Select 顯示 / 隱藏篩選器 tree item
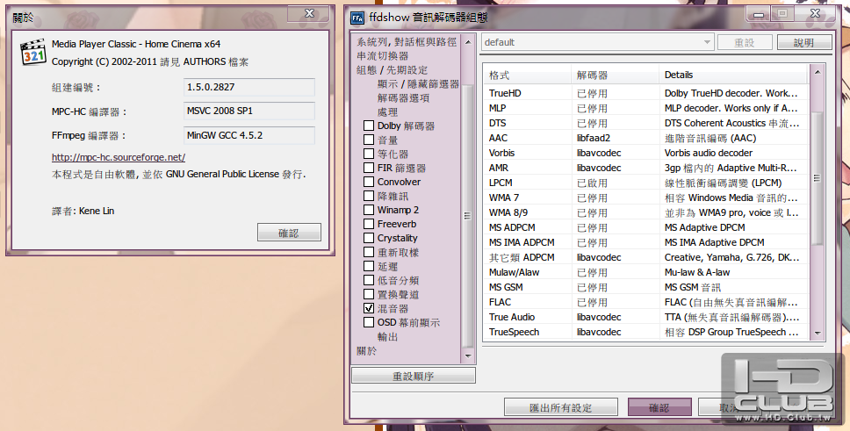This screenshot has width=850, height=431. (418, 84)
